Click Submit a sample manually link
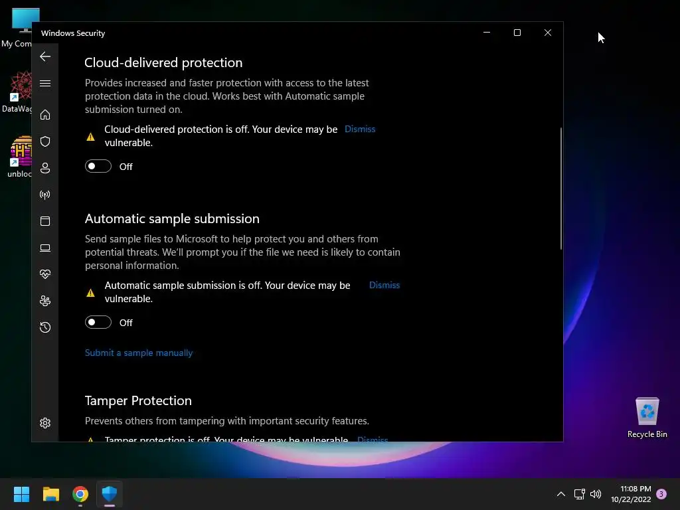680x510 pixels. point(139,353)
